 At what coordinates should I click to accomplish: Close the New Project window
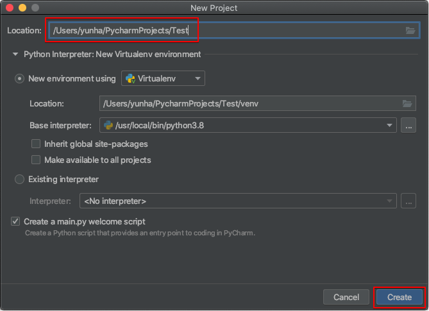(10, 8)
